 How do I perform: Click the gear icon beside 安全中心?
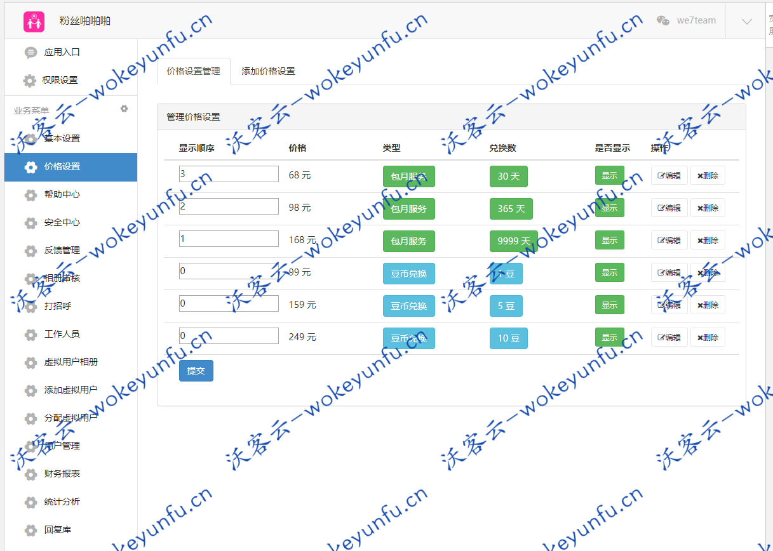(x=30, y=223)
